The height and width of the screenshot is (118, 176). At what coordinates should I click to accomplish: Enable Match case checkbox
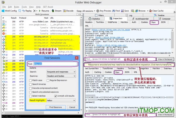[31, 80]
